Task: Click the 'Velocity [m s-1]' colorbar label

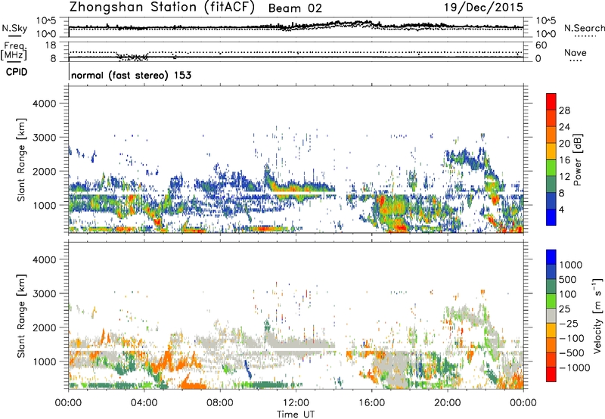Action: (597, 315)
